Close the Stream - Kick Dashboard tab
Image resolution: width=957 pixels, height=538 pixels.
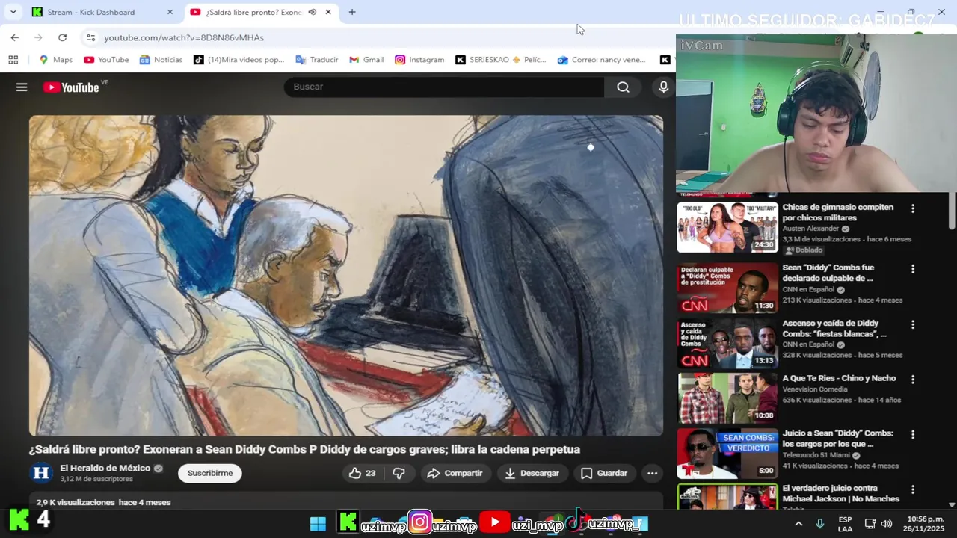pyautogui.click(x=170, y=12)
